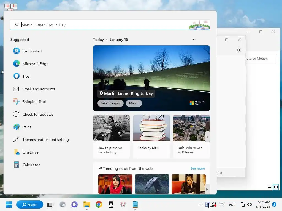Screen dimensions: 282x211
Task: Open Get Started app icon
Action: 16,51
